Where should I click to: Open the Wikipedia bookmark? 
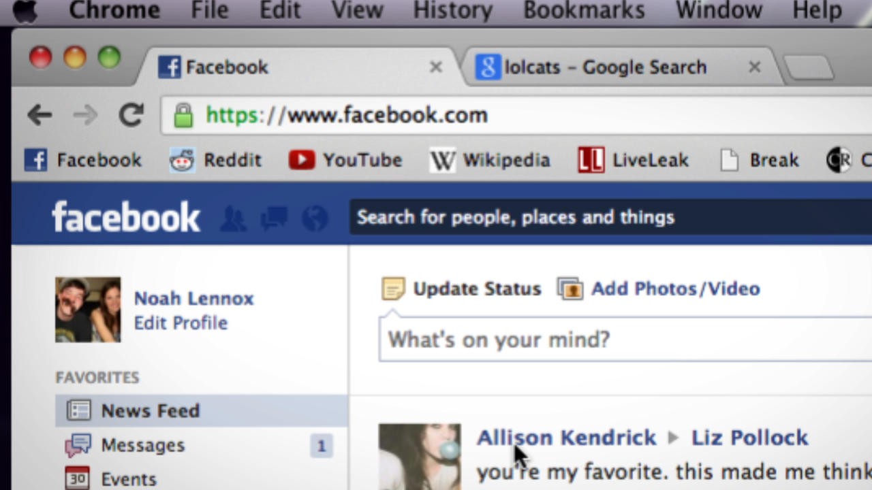pos(489,160)
